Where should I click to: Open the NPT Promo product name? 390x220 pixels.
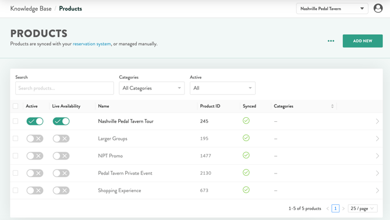[111, 156]
